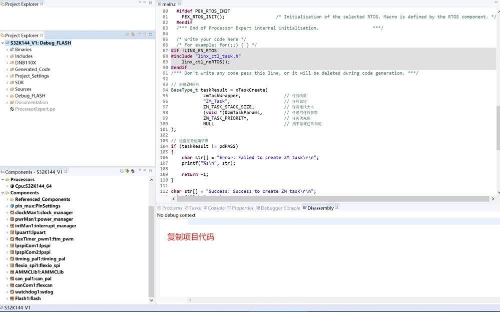Screen dimensions: 500x312
Task: Click the Cpu:S32K144_64 processor icon
Action: pyautogui.click(x=12, y=186)
